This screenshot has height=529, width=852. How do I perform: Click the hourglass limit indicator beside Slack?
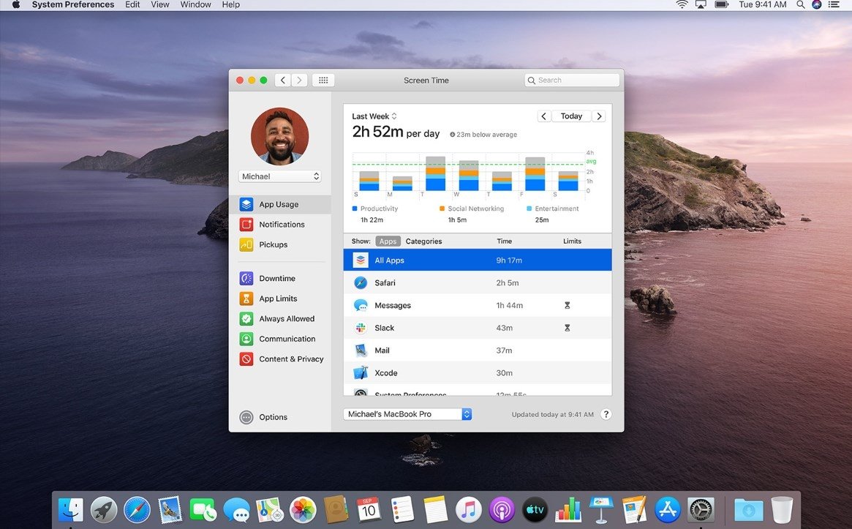[x=567, y=328]
